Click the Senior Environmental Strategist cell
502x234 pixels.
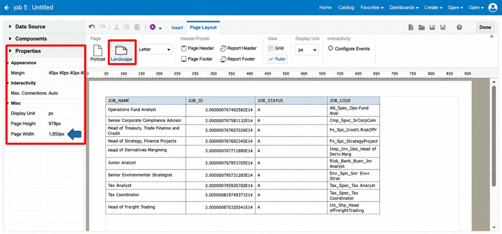coord(145,176)
